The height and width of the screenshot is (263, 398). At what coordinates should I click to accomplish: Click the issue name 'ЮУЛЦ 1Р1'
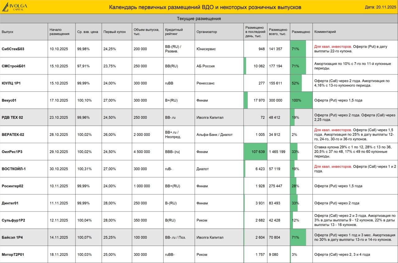tap(11, 83)
